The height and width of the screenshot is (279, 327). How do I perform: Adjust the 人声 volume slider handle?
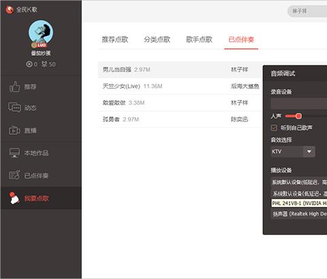click(x=298, y=116)
